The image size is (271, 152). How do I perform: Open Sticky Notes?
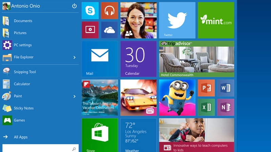point(40,108)
